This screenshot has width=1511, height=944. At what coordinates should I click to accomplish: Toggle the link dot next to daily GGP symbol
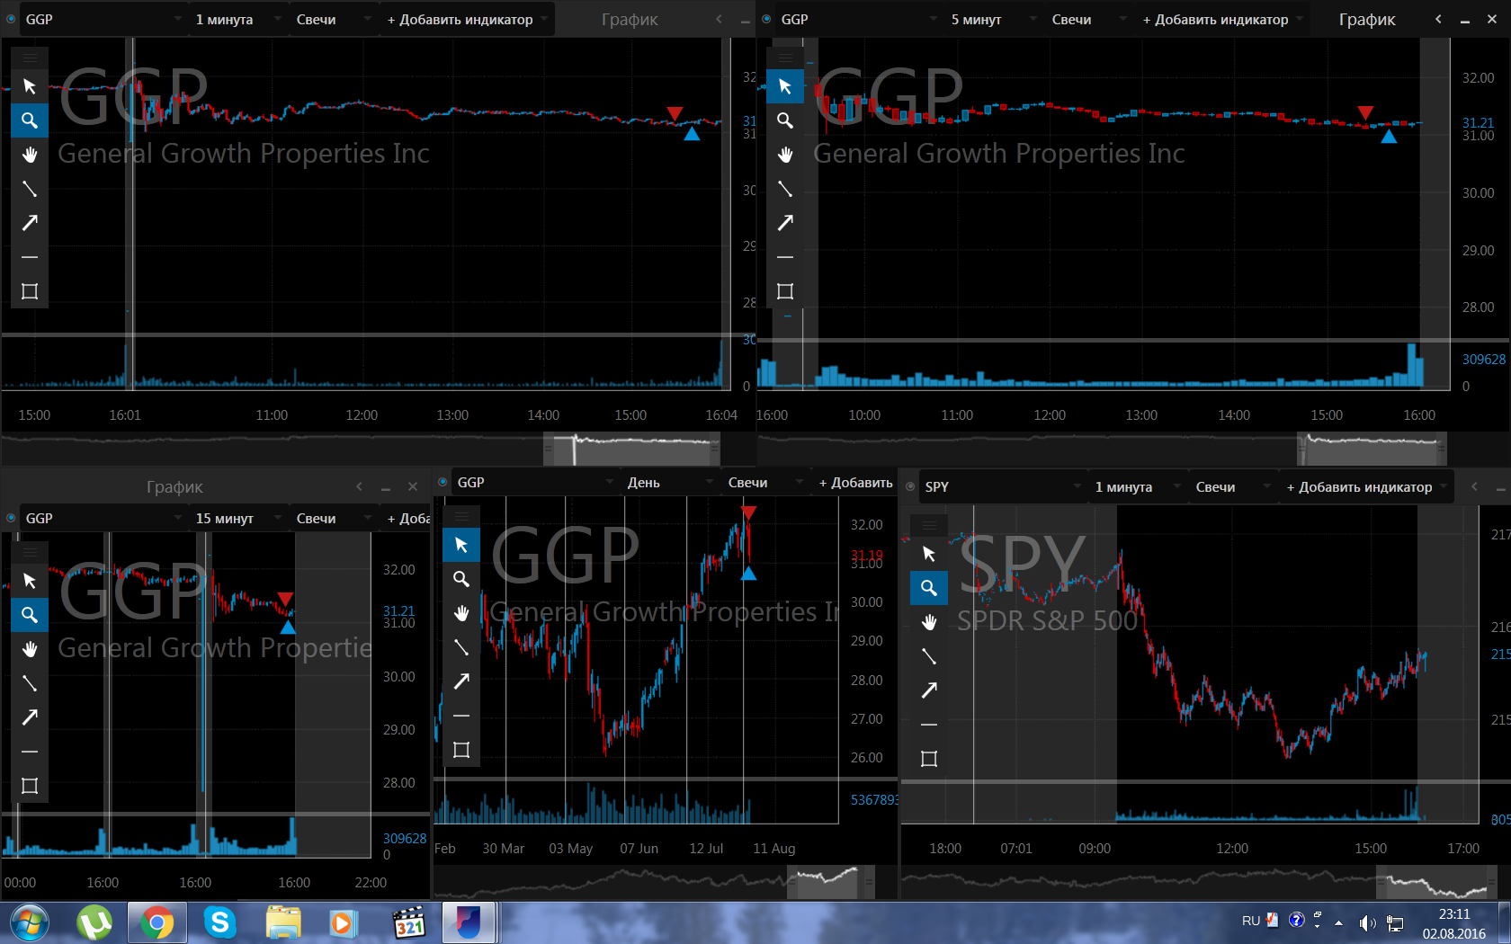click(443, 482)
